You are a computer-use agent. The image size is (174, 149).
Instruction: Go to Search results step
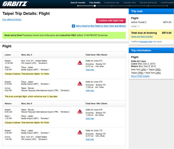pyautogui.click(x=78, y=3)
